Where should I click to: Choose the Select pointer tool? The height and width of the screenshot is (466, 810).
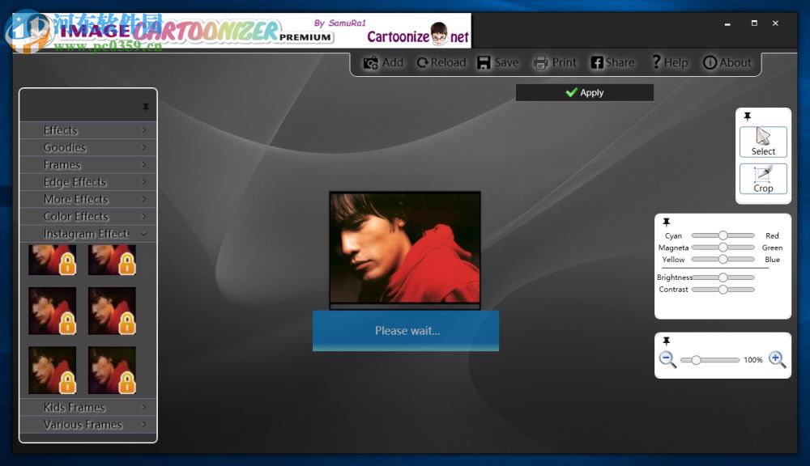(763, 142)
